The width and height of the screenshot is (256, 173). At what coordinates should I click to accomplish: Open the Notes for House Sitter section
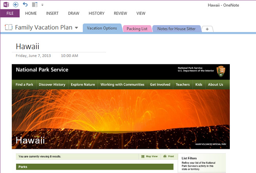tap(176, 29)
